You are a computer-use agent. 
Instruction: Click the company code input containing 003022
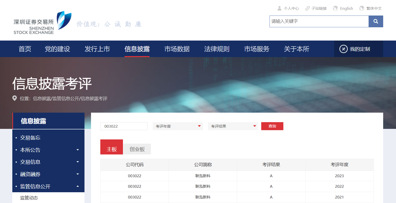(124, 126)
